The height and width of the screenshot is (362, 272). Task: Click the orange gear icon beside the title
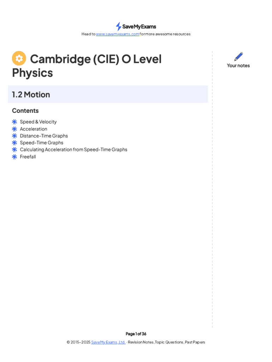tap(19, 59)
